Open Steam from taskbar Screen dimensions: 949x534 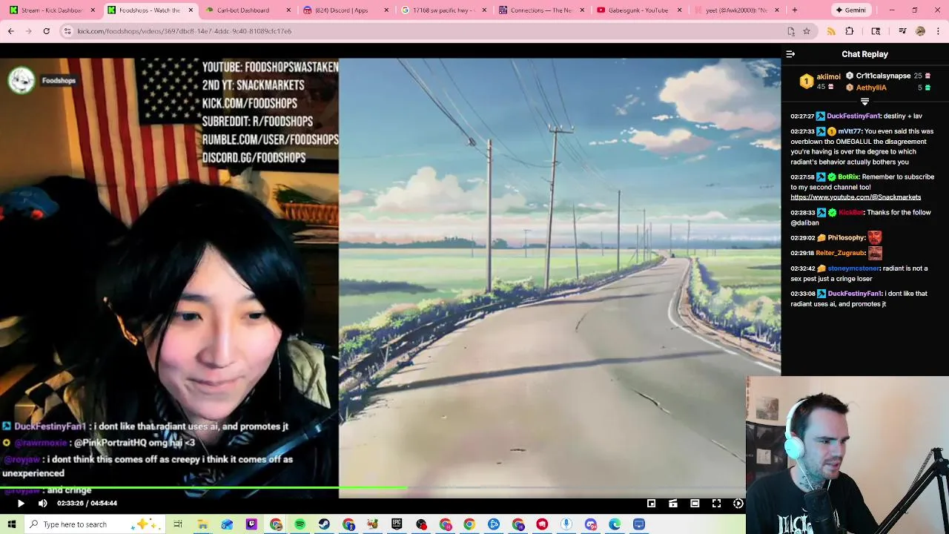point(324,524)
